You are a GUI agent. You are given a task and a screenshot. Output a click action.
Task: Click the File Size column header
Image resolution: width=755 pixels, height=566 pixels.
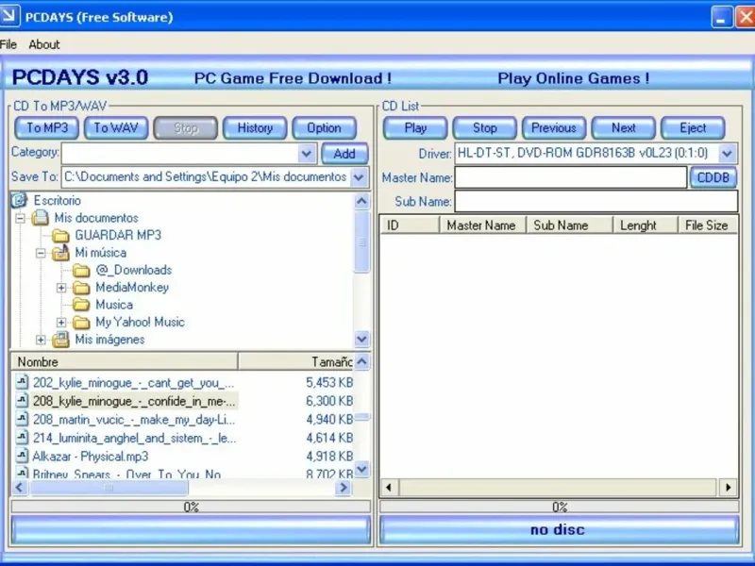(x=707, y=225)
